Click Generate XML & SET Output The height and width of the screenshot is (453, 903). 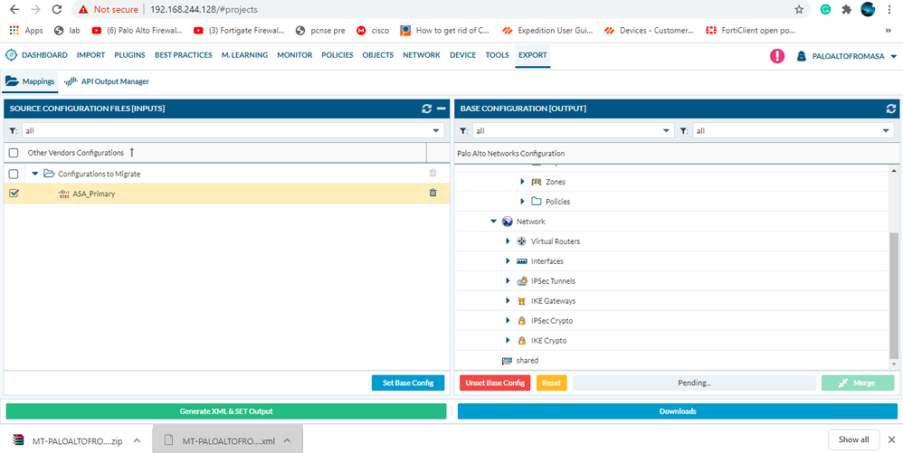coord(226,411)
